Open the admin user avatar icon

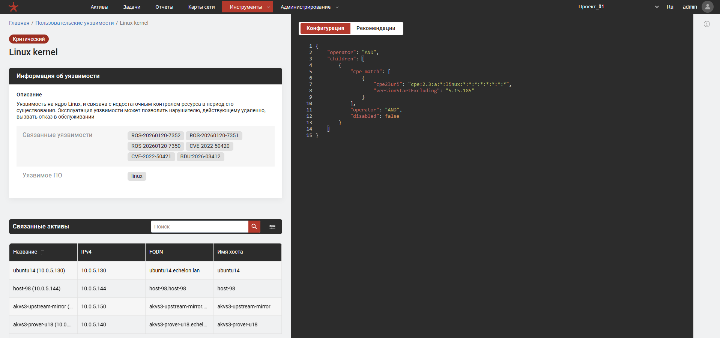(x=708, y=7)
